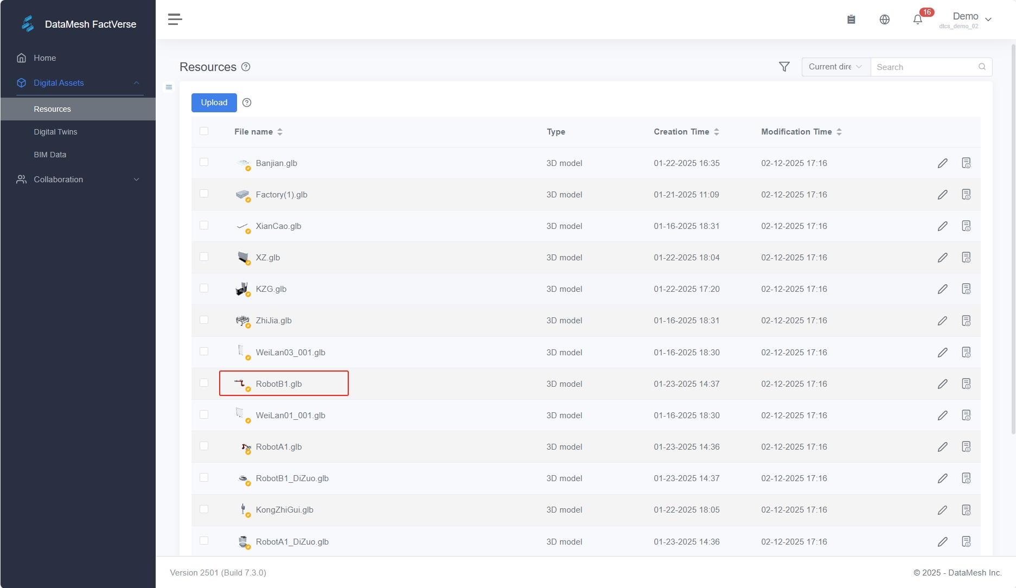Open the Current directory dropdown
Screen dimensions: 1016x588
835,67
